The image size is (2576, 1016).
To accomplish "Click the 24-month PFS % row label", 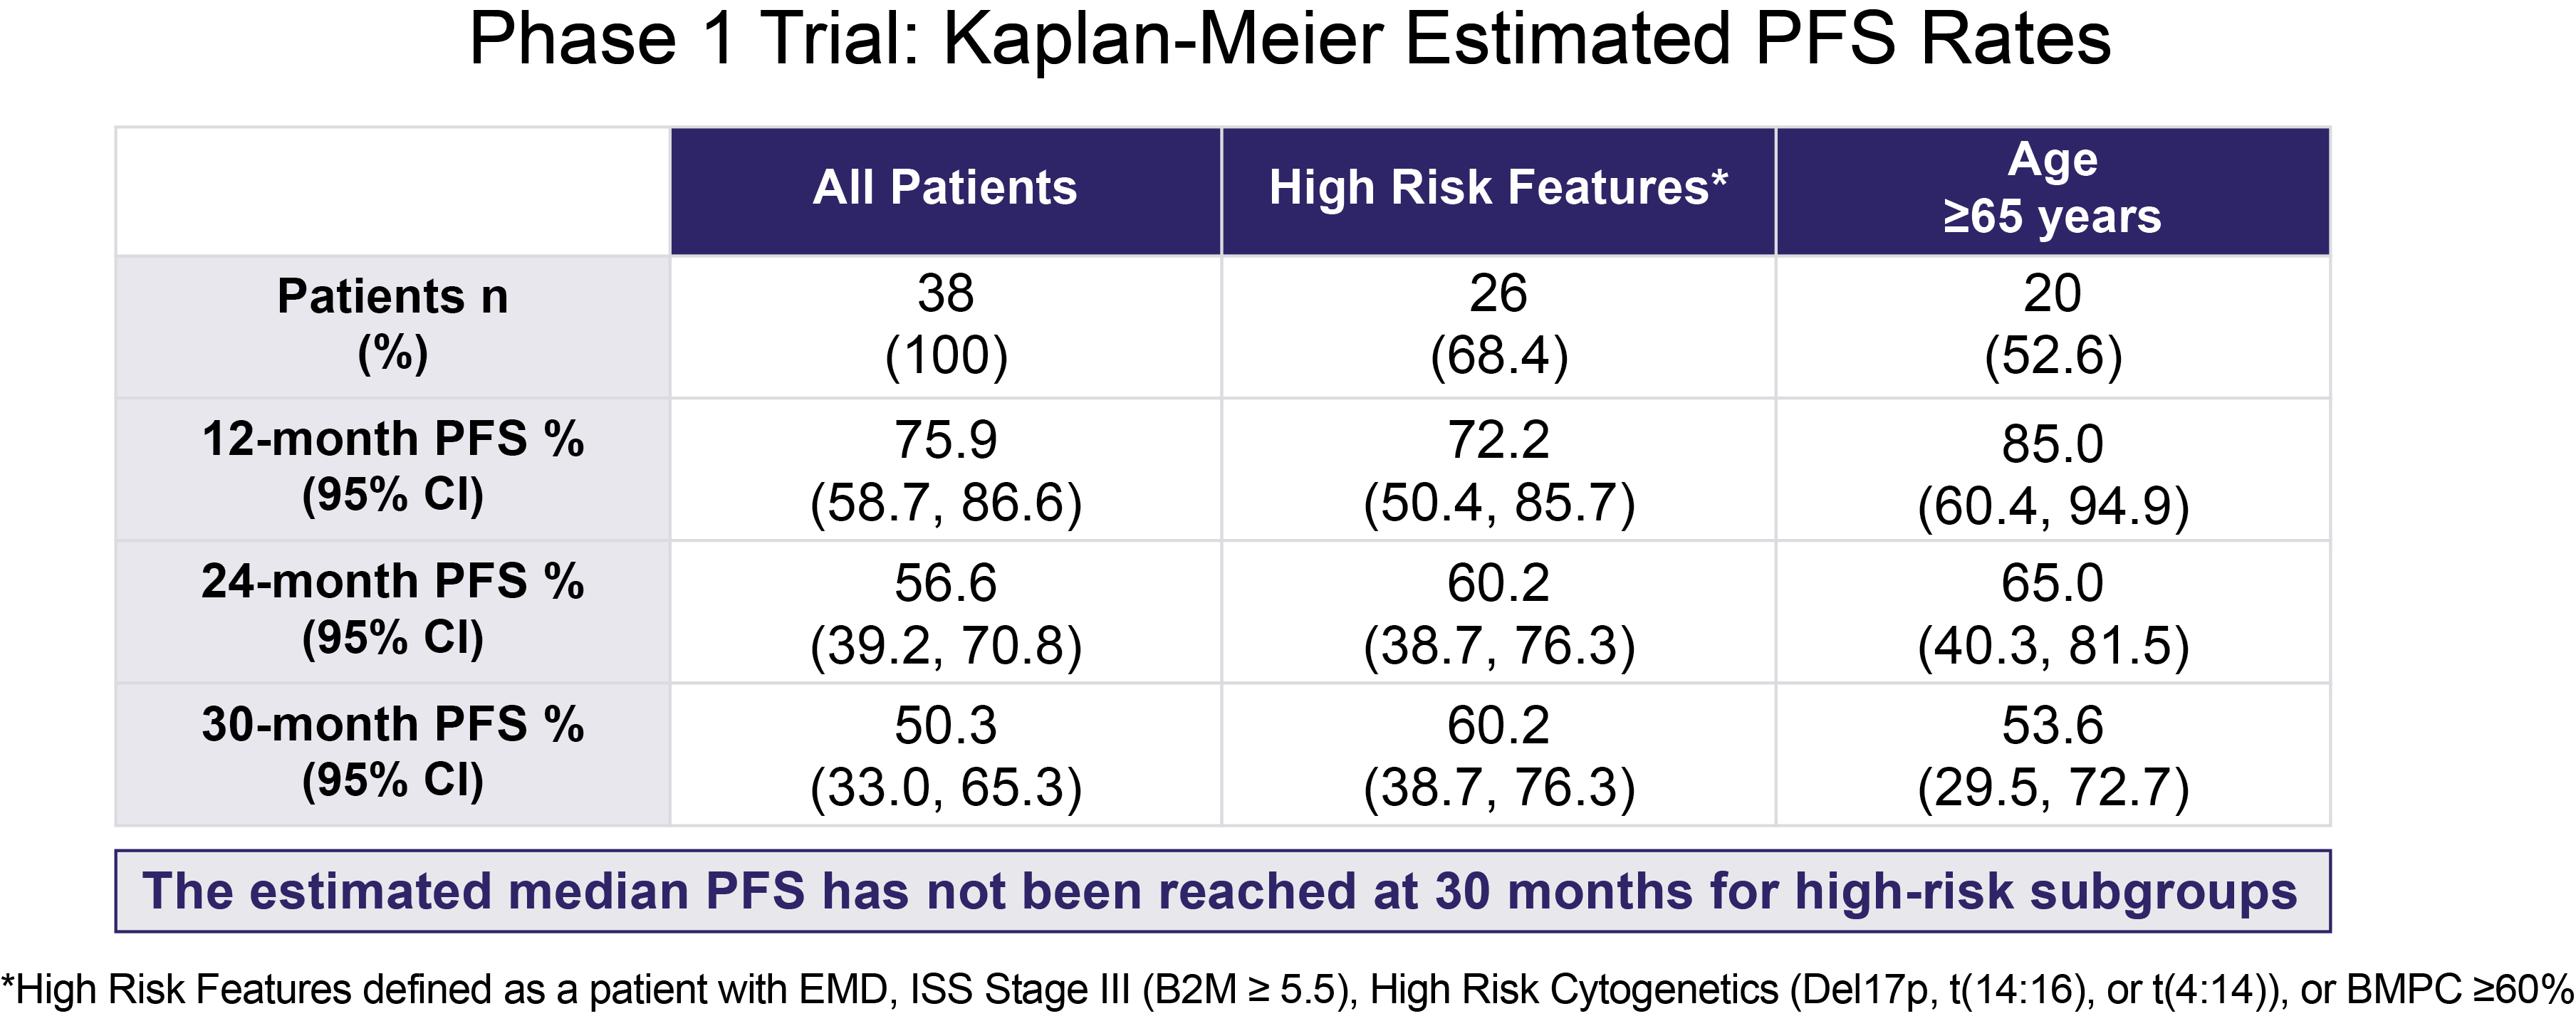I will (392, 610).
